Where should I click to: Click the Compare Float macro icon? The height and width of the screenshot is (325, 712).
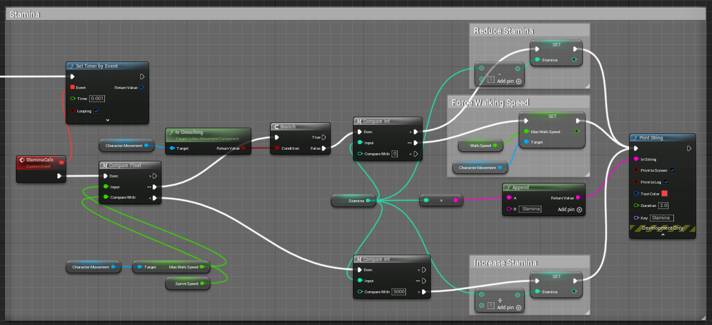[104, 166]
